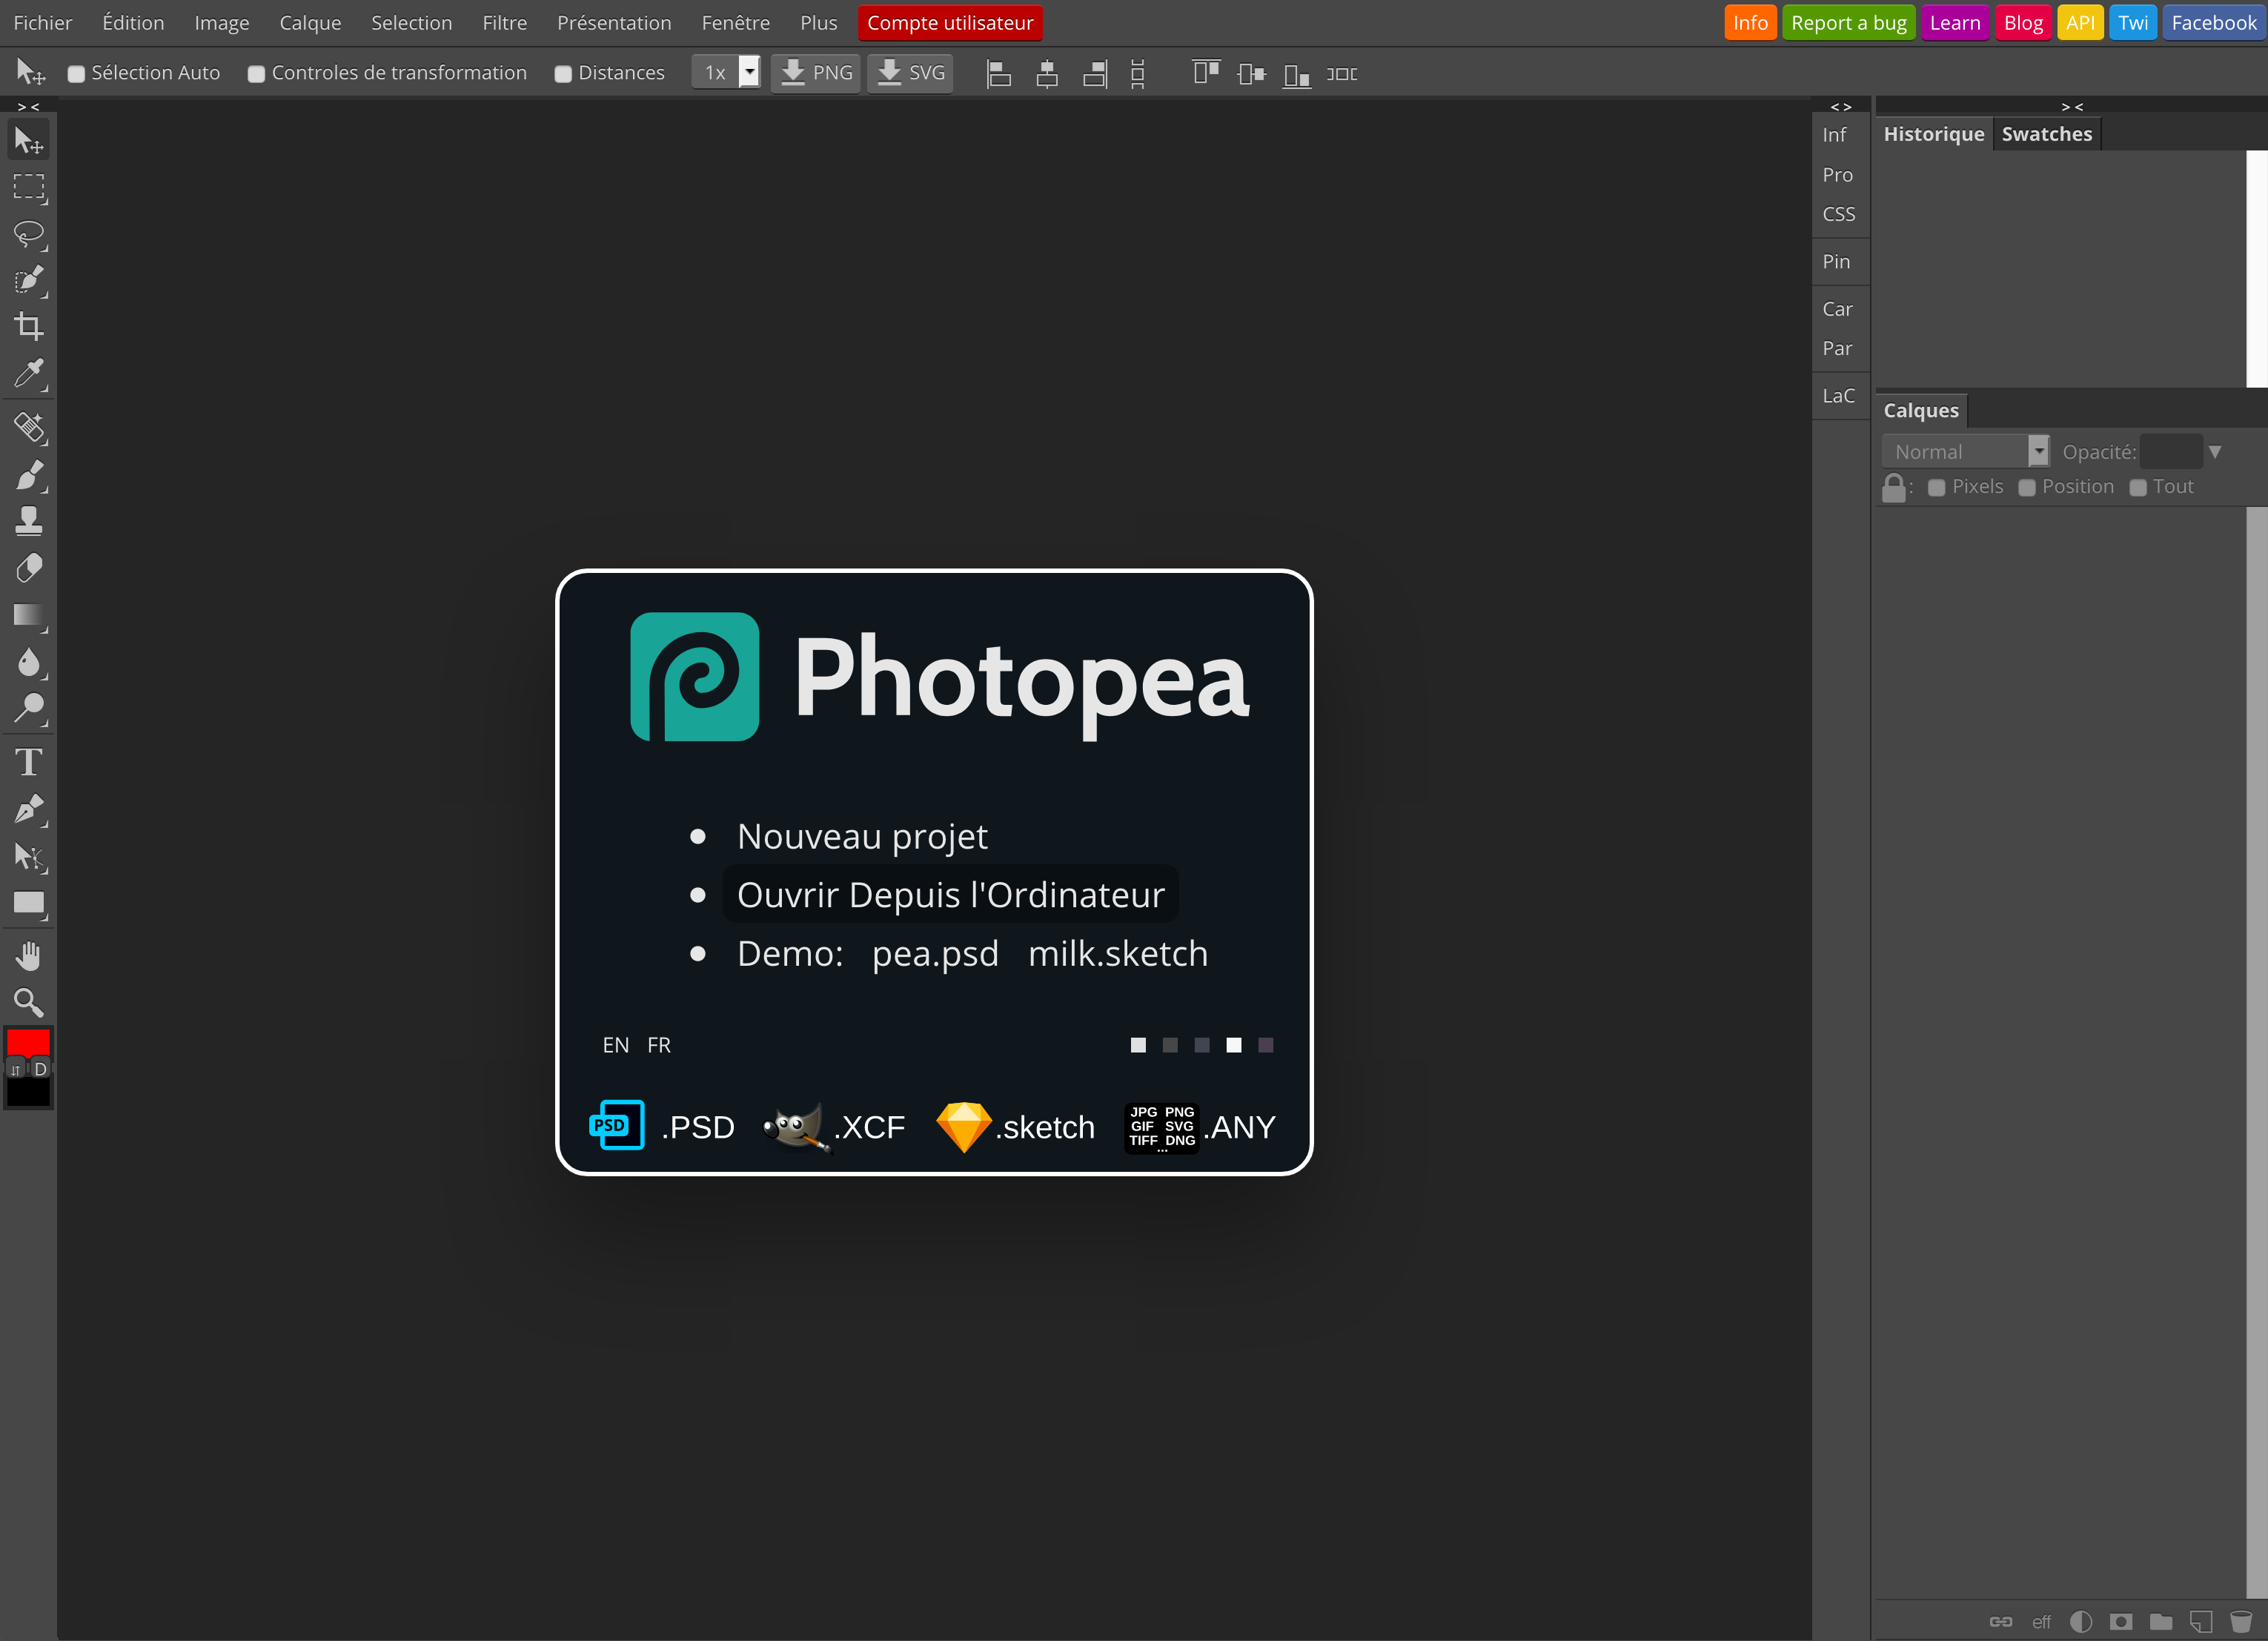The width and height of the screenshot is (2268, 1641).
Task: Click the align top edges icon
Action: click(x=1205, y=73)
